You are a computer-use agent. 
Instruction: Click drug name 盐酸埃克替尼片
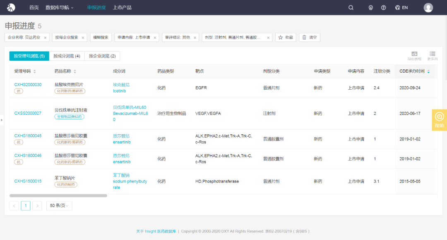pos(69,84)
